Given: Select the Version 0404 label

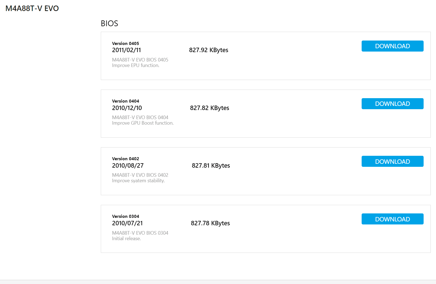Looking at the screenshot, I should point(126,101).
